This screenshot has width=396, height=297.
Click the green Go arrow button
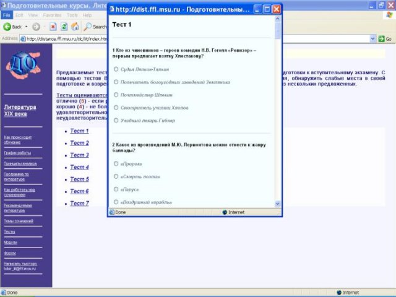(x=381, y=38)
